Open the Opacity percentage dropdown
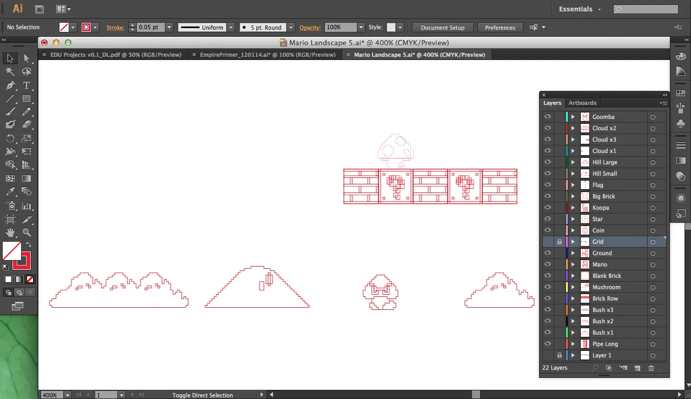This screenshot has width=691, height=399. pos(361,27)
